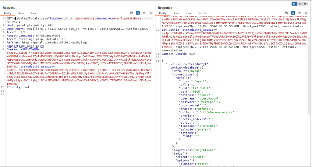312x167 pixels.
Task: Toggle hidden-items eye icon in Request panel
Action: coord(132,13)
